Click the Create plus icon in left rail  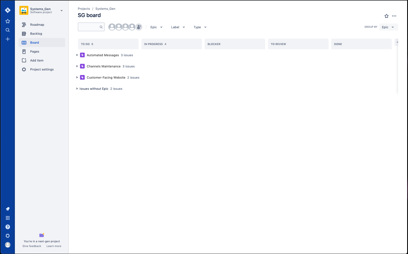coord(8,39)
